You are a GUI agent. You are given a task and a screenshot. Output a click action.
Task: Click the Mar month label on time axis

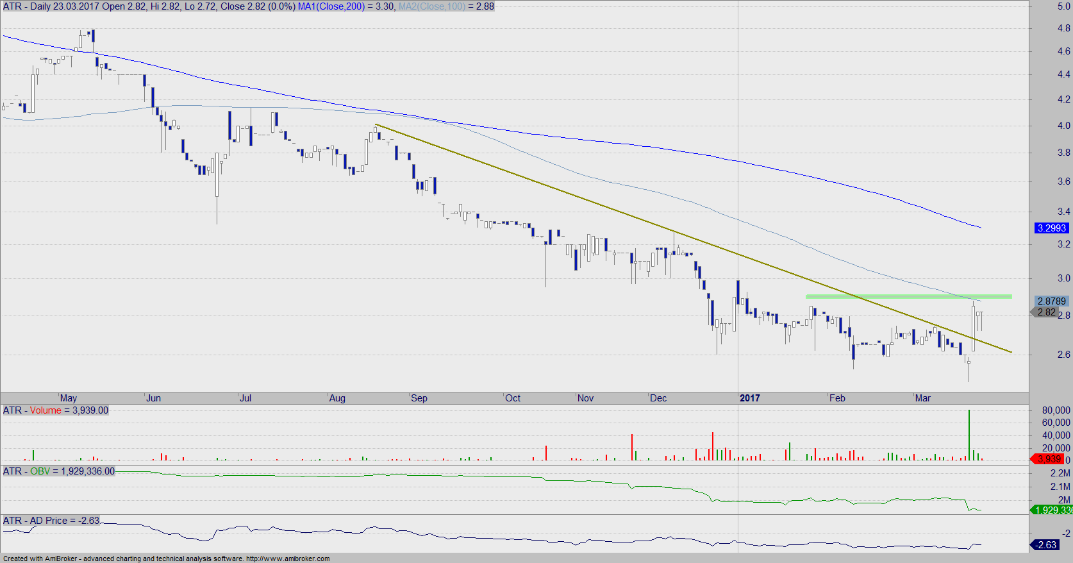[922, 398]
